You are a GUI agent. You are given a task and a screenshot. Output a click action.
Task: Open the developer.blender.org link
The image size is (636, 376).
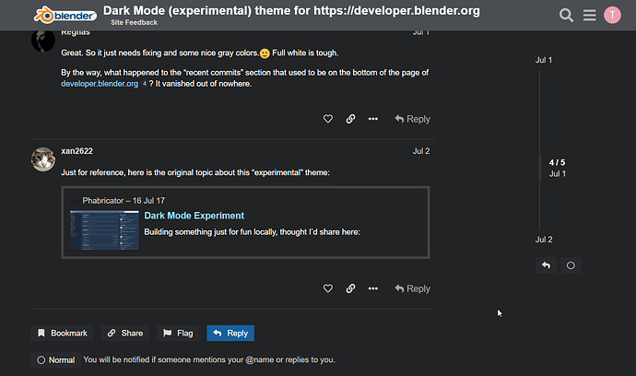100,84
